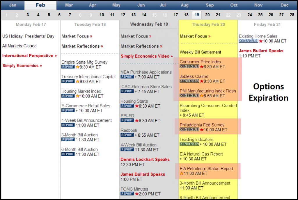The height and width of the screenshot is (200, 298).
Task: Click red star next to Housing Starts time
Action: [x=137, y=106]
